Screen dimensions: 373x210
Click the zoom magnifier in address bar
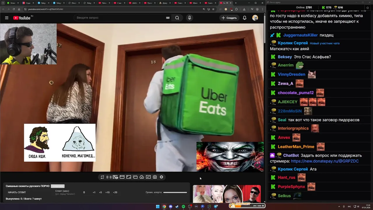204,9
